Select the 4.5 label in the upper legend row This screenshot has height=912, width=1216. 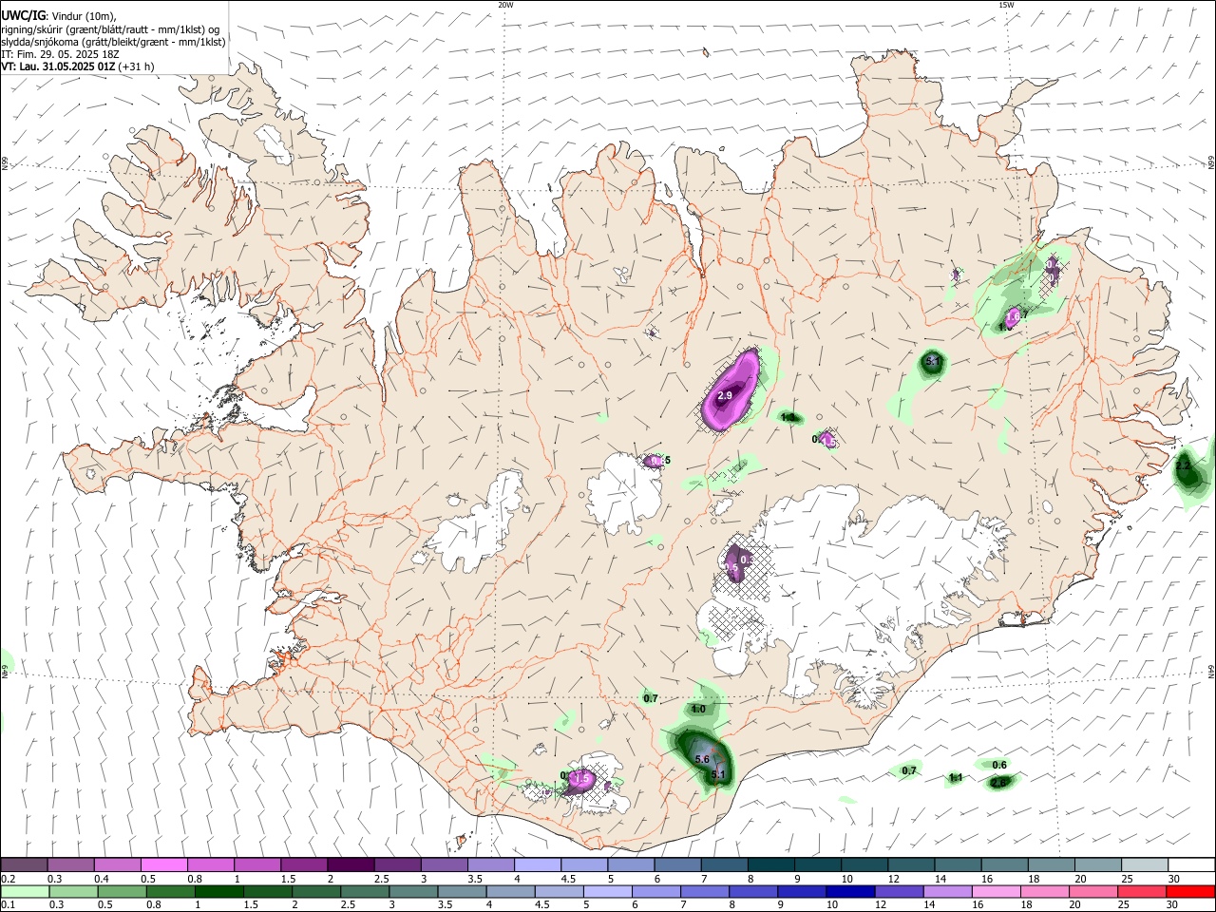pos(569,879)
